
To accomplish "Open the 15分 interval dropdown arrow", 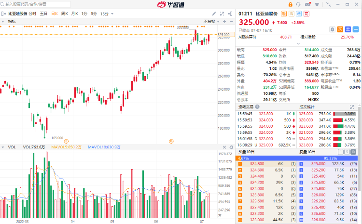I will pyautogui.click(x=112, y=14).
